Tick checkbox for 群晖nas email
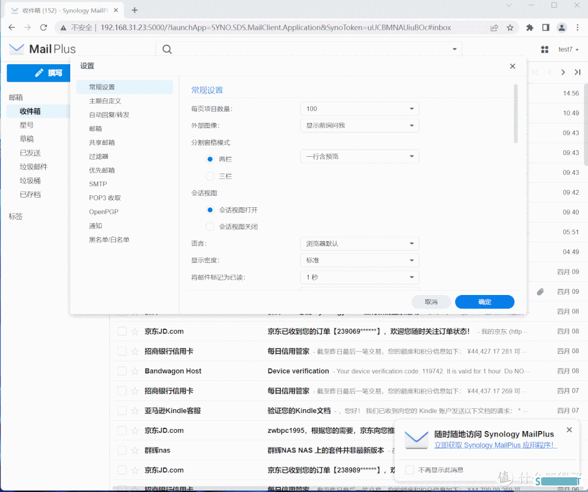This screenshot has width=588, height=492. click(122, 451)
